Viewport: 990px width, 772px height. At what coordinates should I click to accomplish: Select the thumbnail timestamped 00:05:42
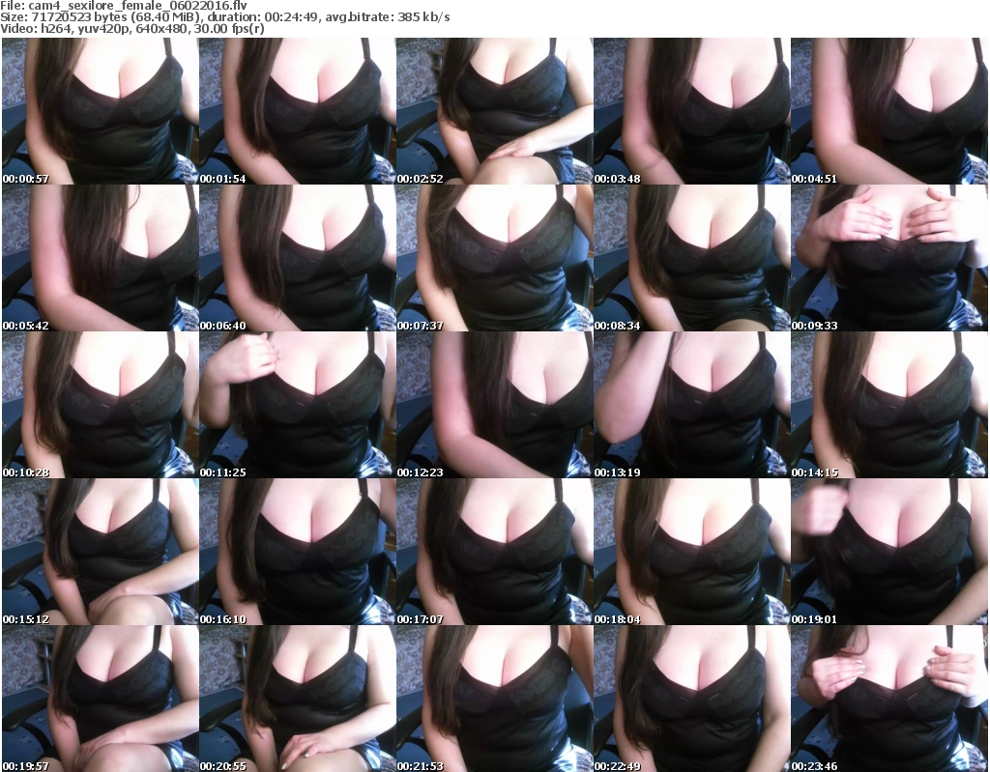coord(101,258)
